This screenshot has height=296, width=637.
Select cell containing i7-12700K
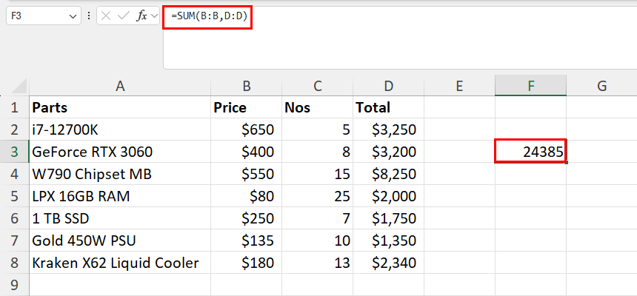120,129
